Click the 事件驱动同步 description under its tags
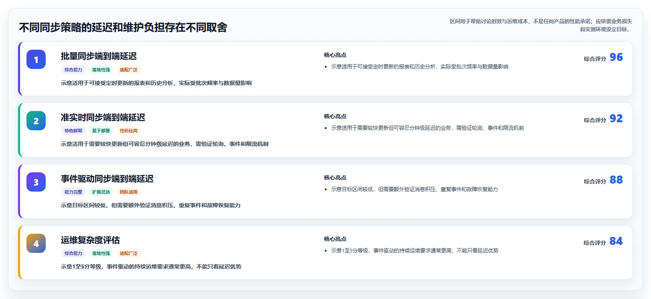651x299 pixels. (x=151, y=205)
